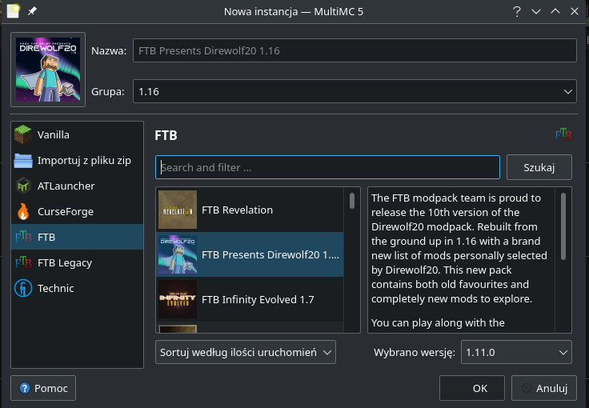Click the question mark icon on Pomoc
The height and width of the screenshot is (408, 589).
[x=25, y=388]
